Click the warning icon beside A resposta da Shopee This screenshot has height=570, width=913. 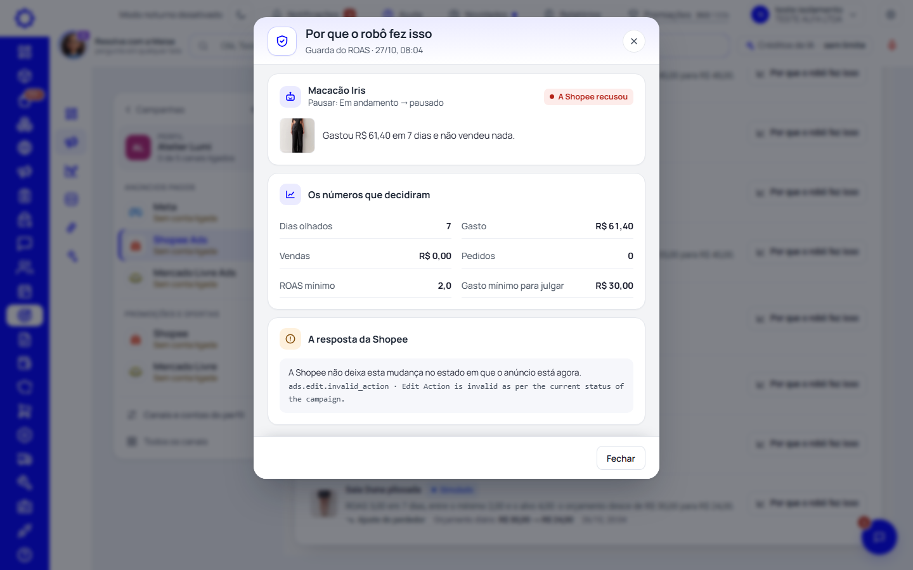290,339
